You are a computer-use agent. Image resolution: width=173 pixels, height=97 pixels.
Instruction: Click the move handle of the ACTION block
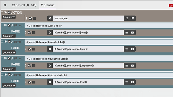[2, 12]
